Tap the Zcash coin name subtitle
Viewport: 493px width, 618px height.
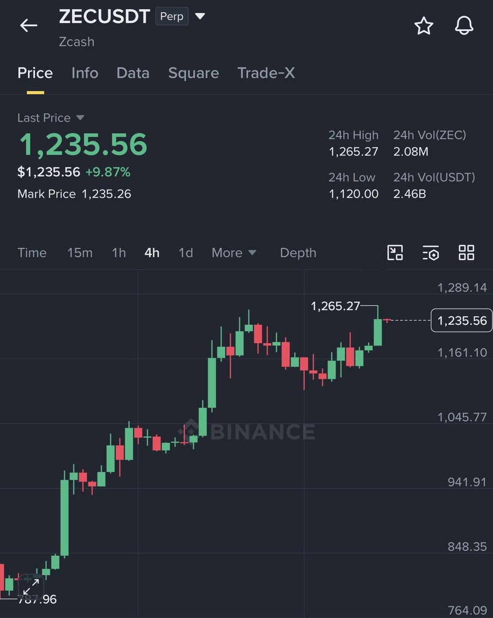click(x=77, y=42)
